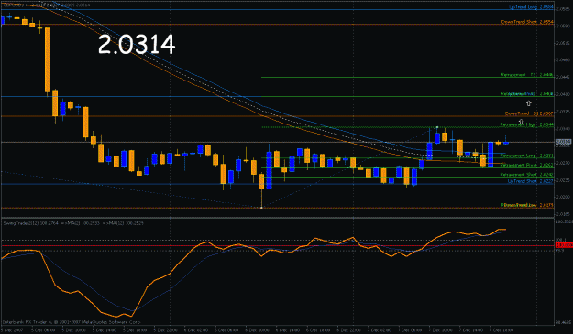This screenshot has height=334, width=573.
Task: Click the Retracement Long label
Action: (527, 156)
